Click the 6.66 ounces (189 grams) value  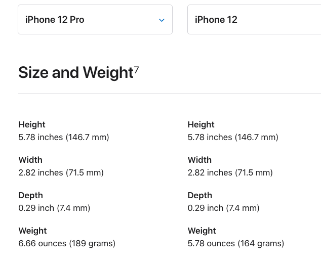pyautogui.click(x=67, y=244)
